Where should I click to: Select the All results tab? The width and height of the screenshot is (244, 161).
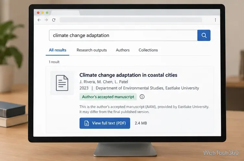57,50
